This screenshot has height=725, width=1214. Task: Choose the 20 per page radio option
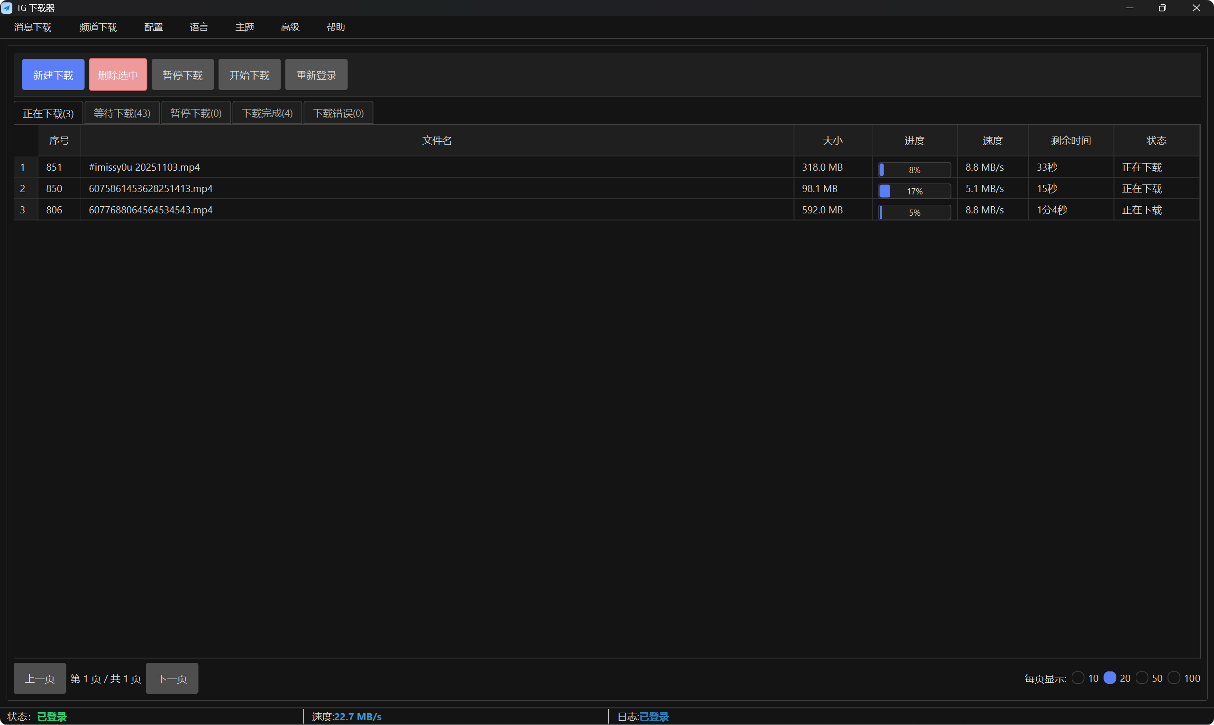(1110, 678)
